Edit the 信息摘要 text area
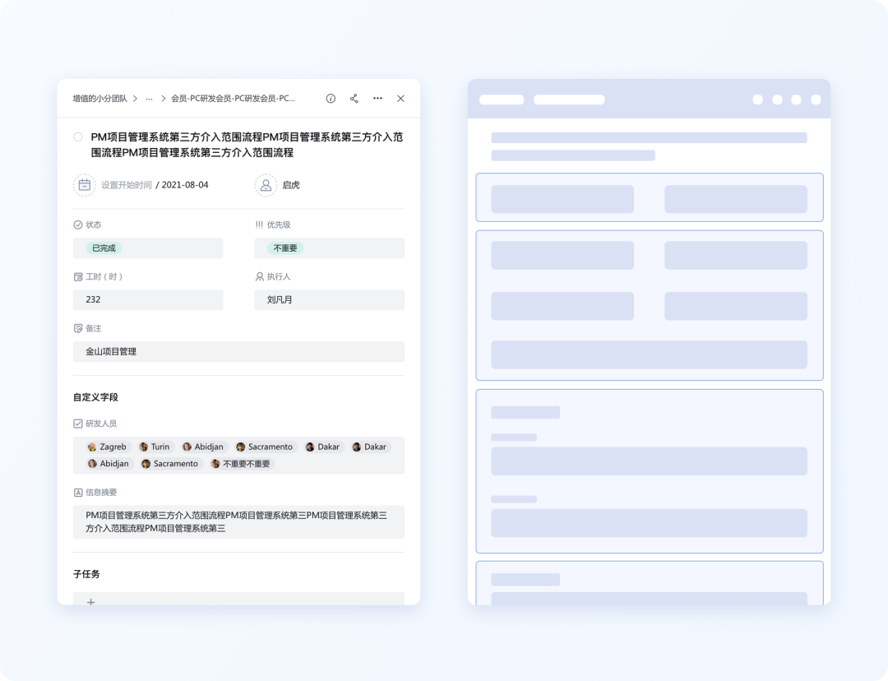The height and width of the screenshot is (681, 888). (x=238, y=521)
